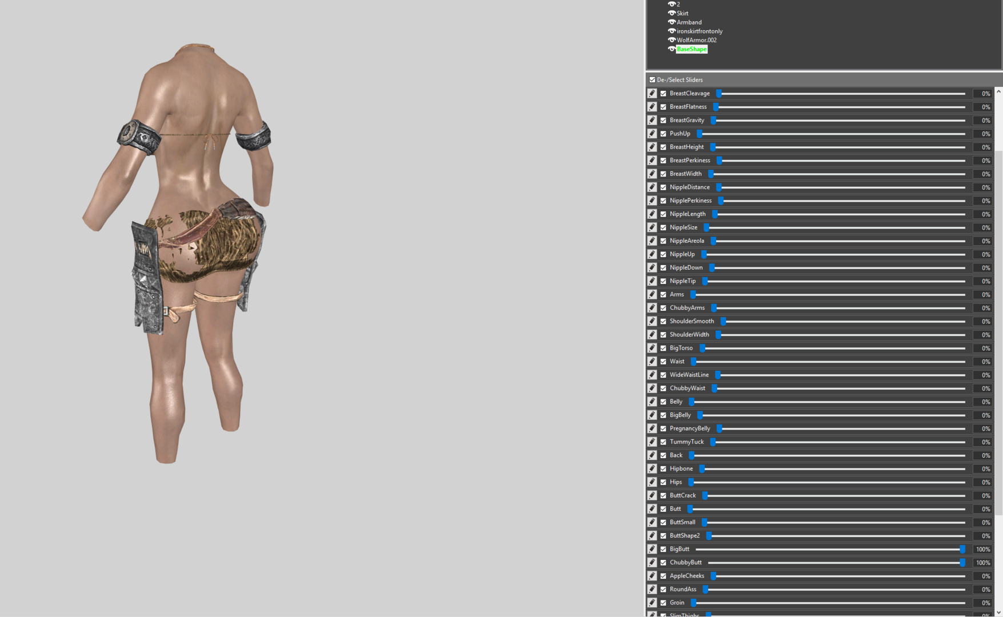Click the edit pencil icon for Hips slider

point(652,482)
